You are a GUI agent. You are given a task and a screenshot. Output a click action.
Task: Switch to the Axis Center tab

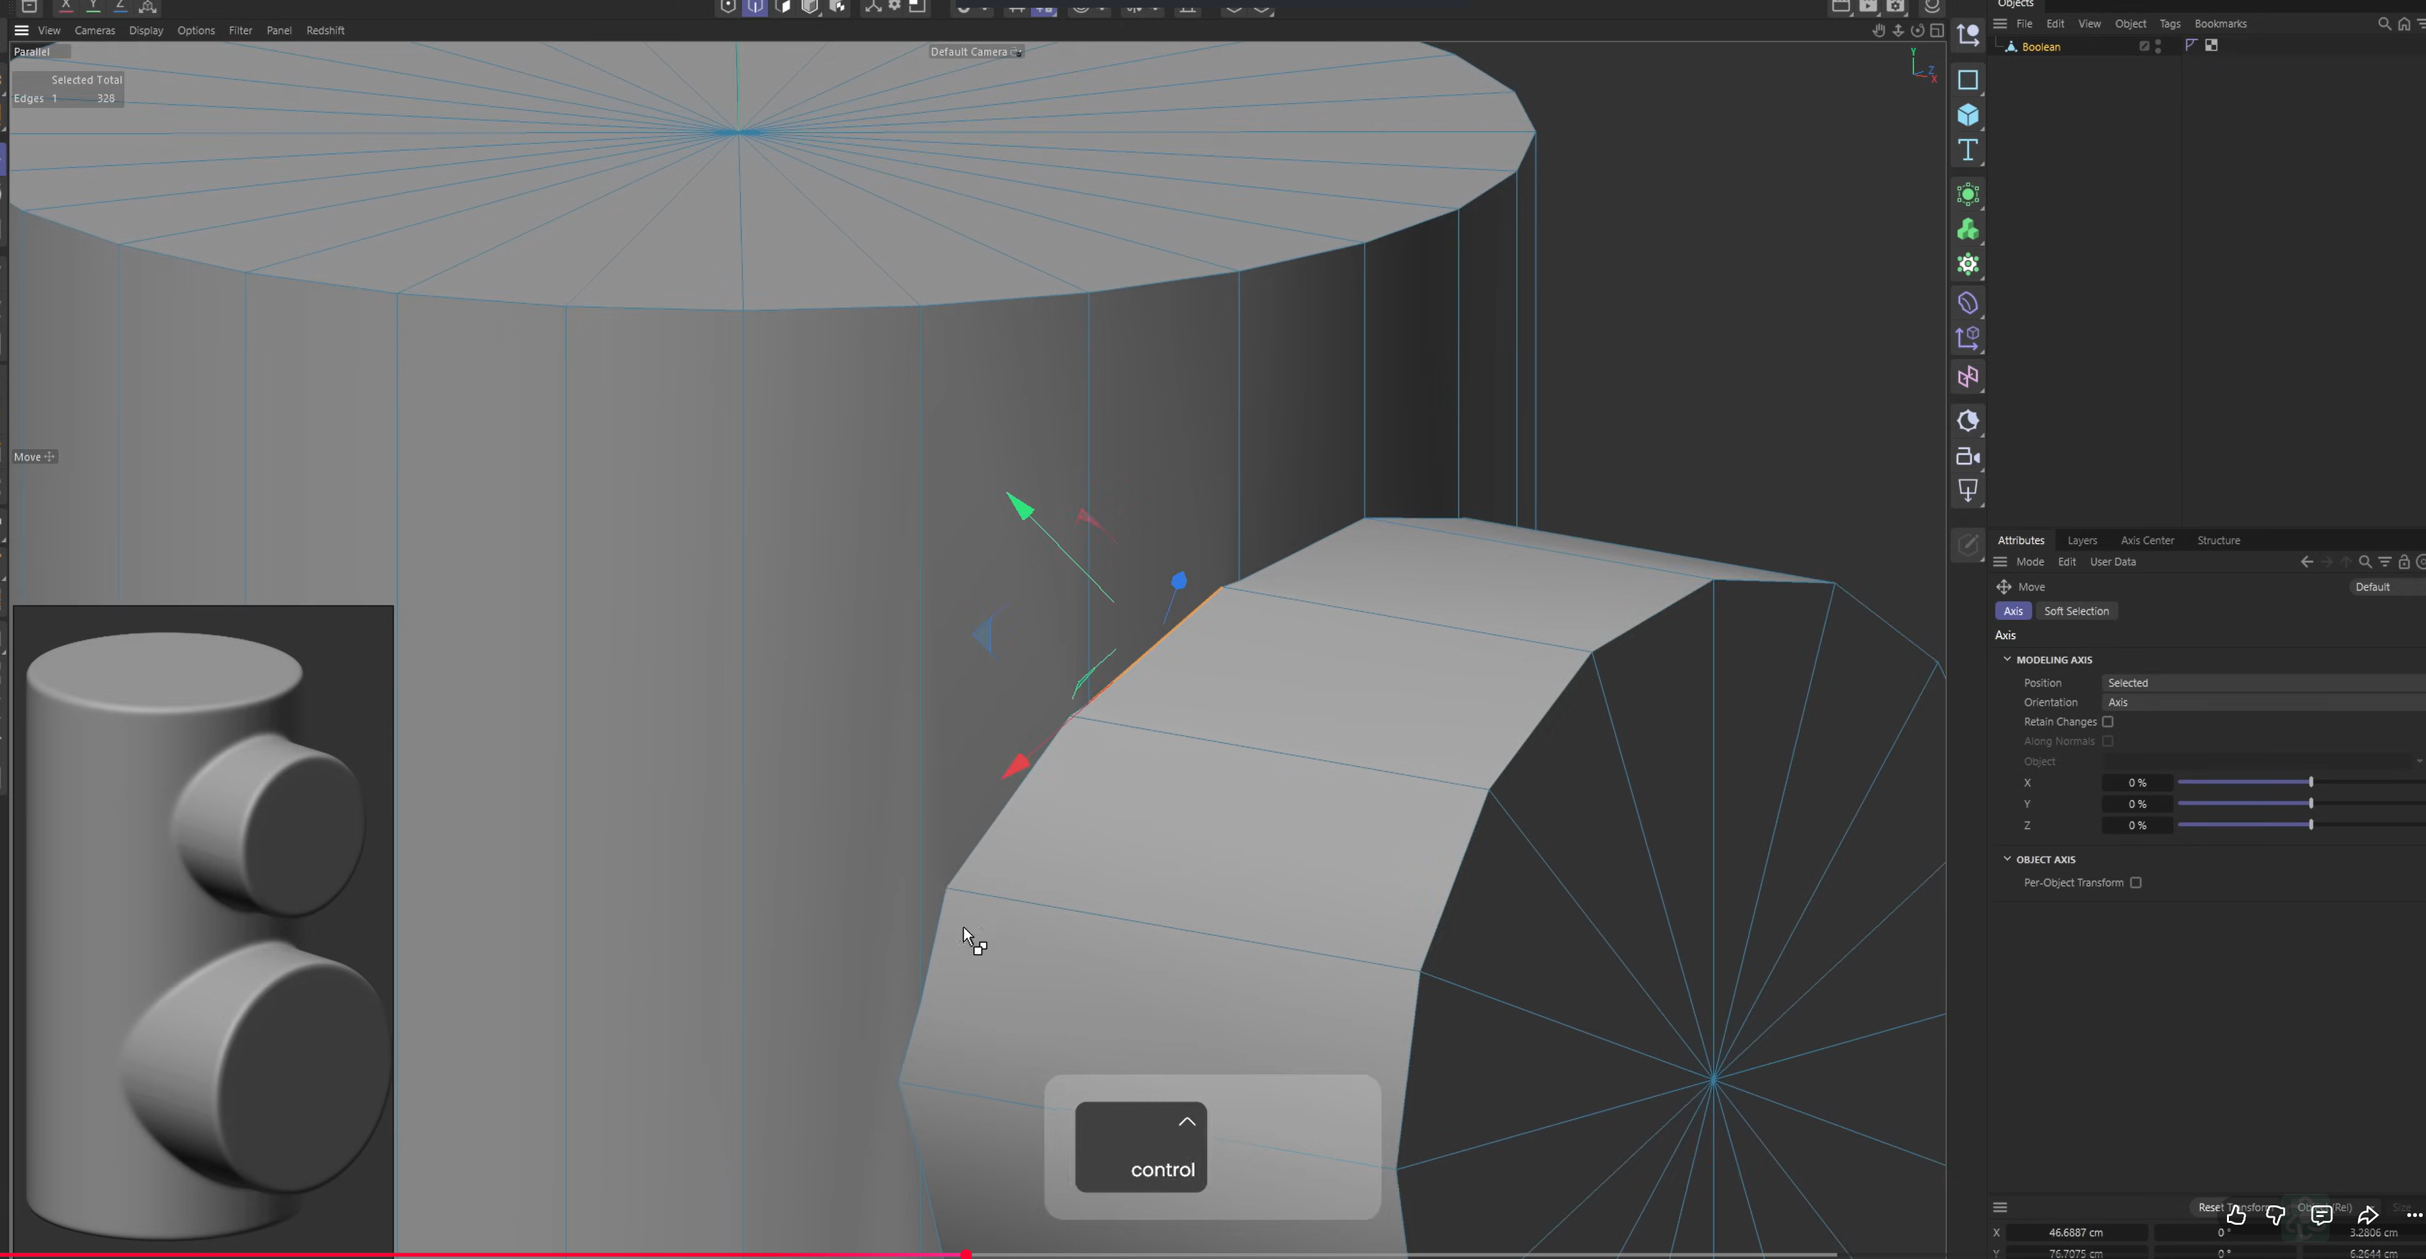tap(2147, 540)
